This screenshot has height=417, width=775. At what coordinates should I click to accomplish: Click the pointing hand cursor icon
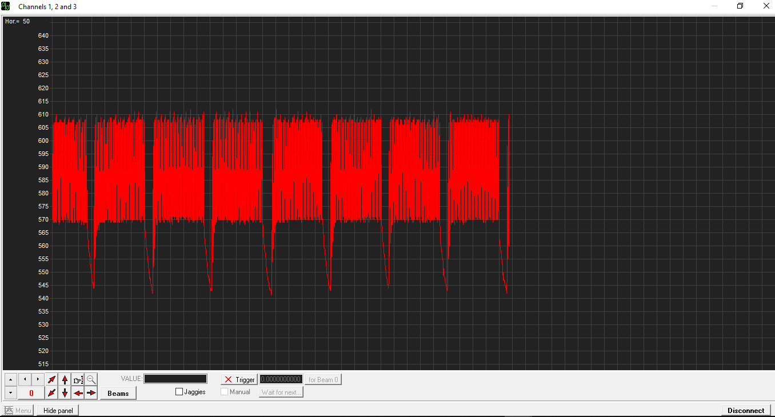coord(78,379)
